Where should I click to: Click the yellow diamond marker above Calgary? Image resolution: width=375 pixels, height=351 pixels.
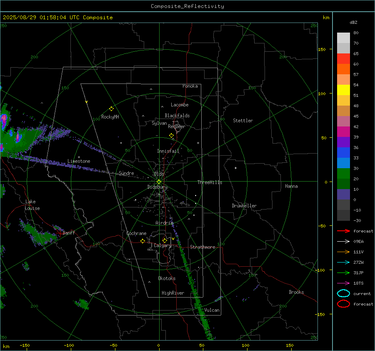165,240
